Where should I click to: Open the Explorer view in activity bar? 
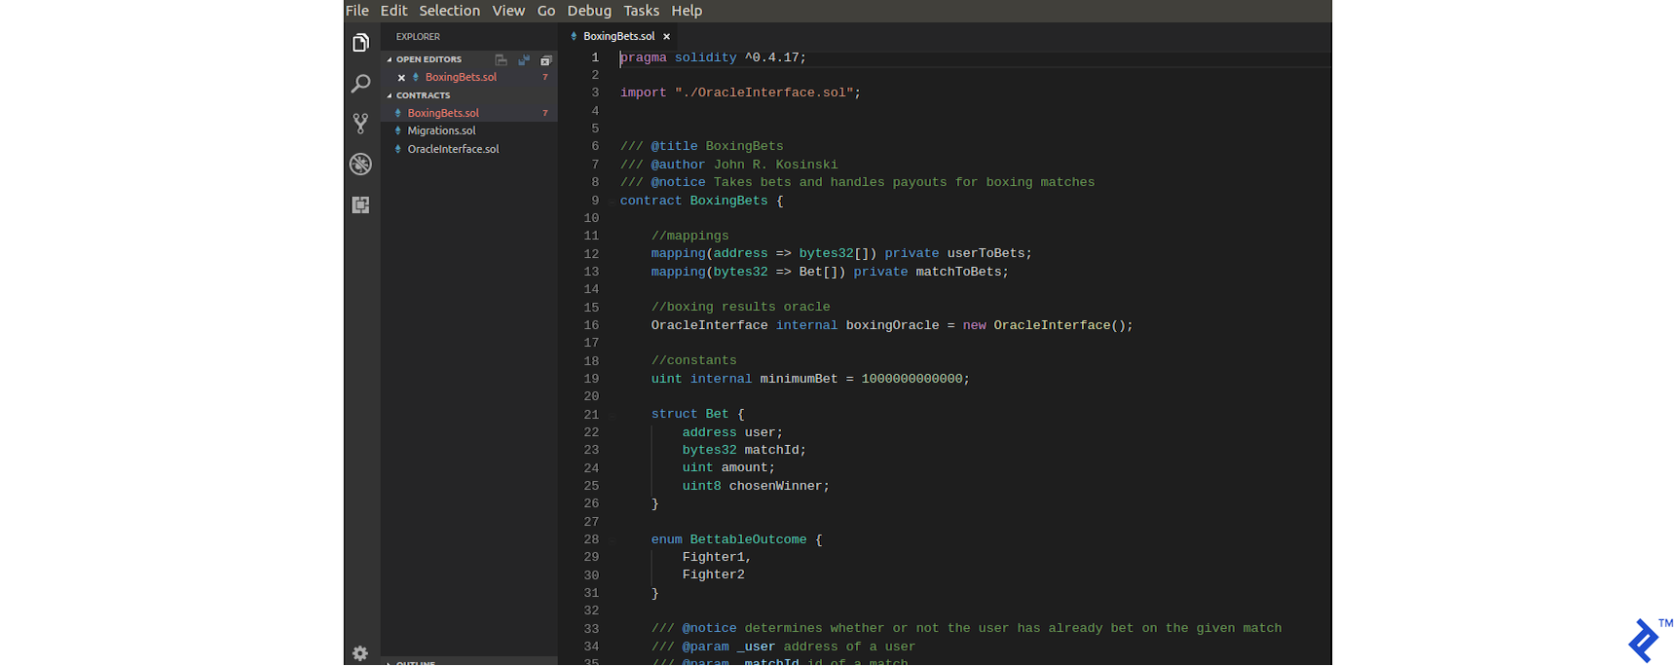360,43
